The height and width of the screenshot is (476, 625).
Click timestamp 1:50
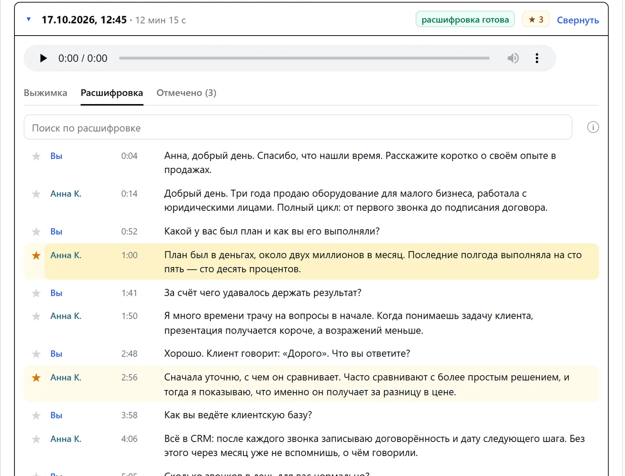pyautogui.click(x=129, y=316)
